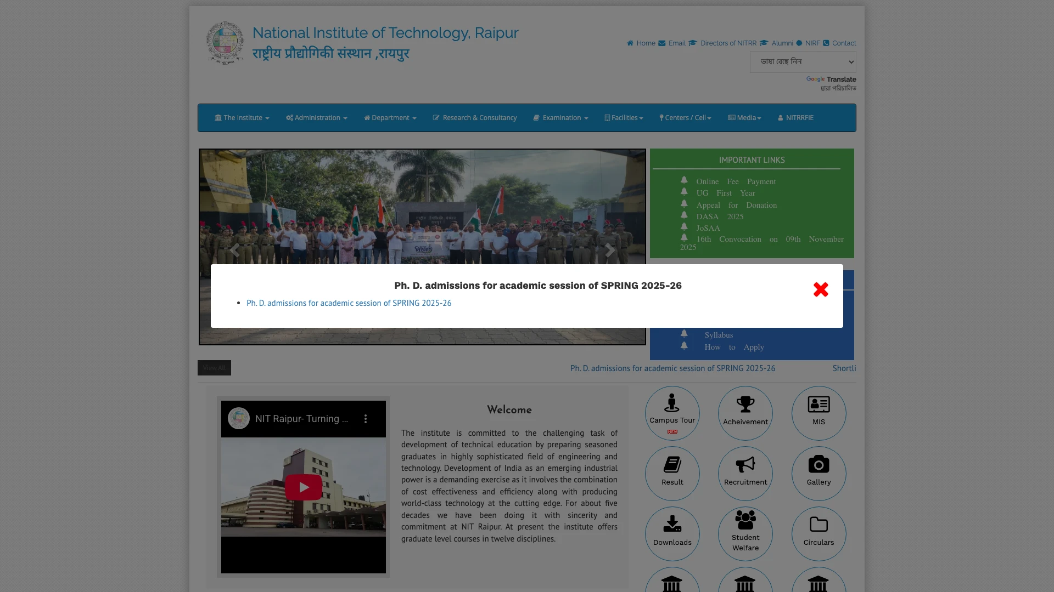Click bell icon beside How to Apply
Screen dimensions: 1054x592
[684, 345]
